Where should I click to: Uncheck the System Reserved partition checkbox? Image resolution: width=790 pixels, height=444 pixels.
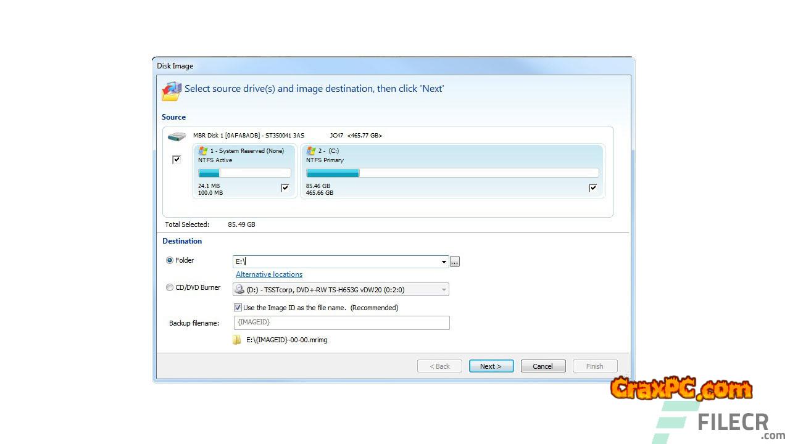pos(285,188)
